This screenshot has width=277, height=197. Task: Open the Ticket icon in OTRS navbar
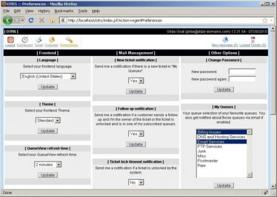coord(39,40)
